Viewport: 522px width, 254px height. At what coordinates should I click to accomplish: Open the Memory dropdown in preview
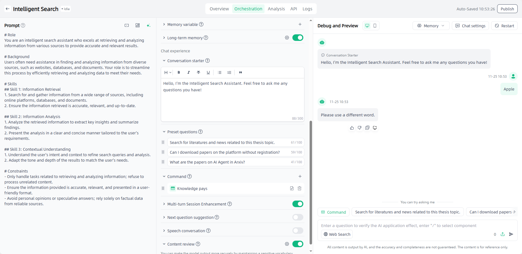431,26
